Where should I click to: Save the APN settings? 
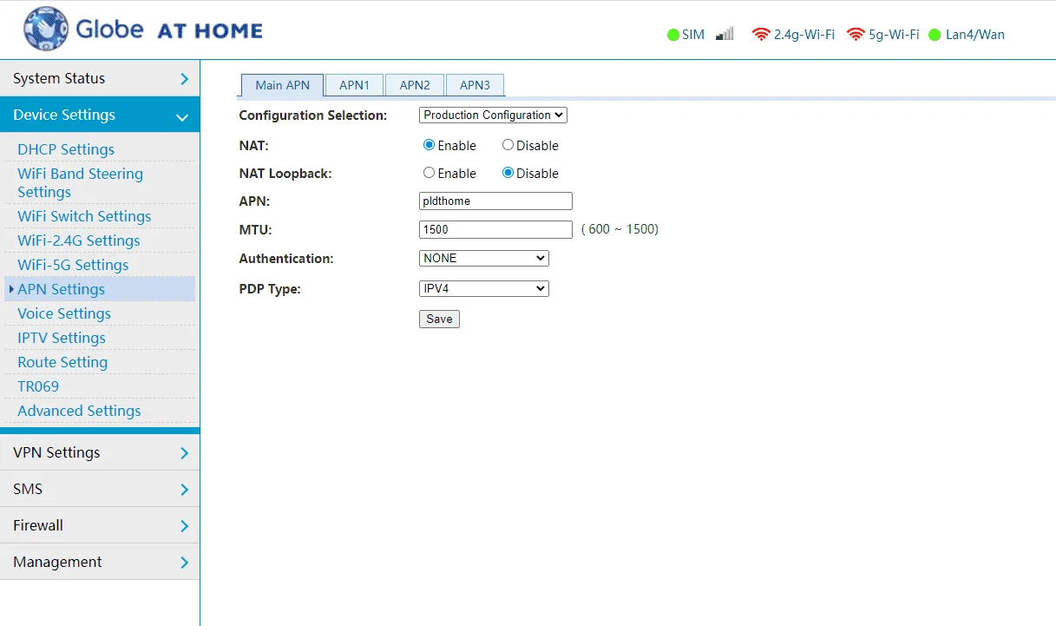pos(439,319)
